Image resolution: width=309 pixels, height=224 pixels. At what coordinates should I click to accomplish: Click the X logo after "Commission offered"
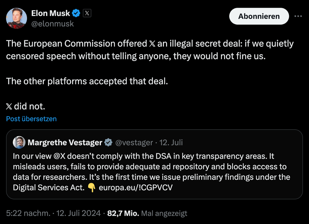[x=153, y=44]
